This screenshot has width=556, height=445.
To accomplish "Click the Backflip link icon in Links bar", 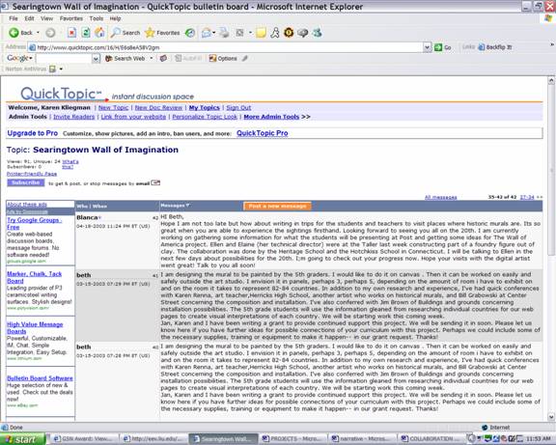I will pyautogui.click(x=481, y=47).
